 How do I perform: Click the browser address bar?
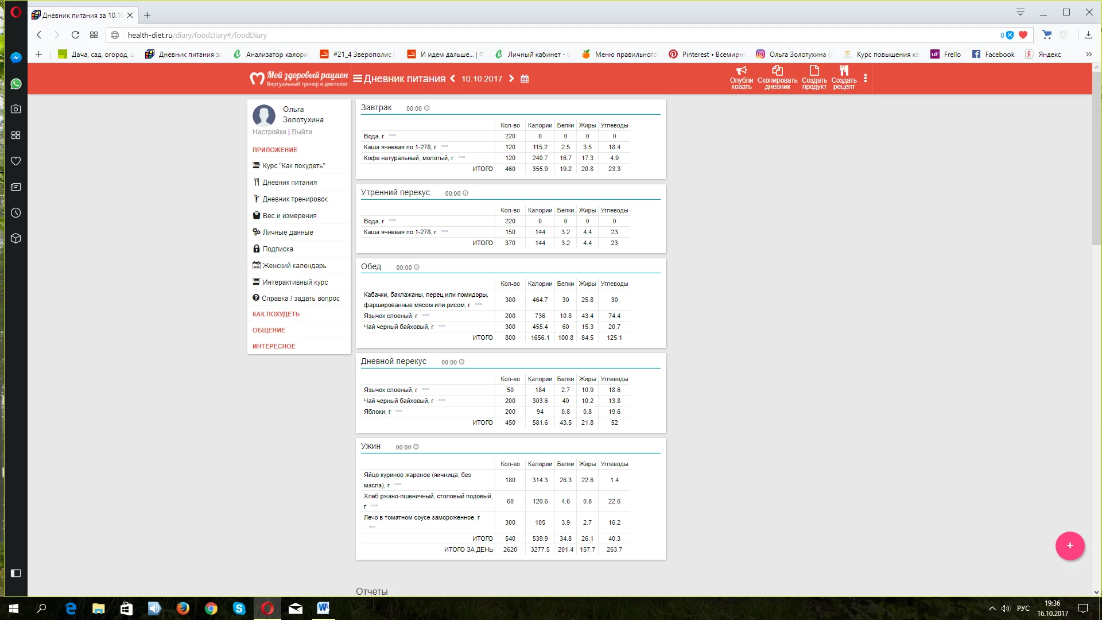point(517,35)
